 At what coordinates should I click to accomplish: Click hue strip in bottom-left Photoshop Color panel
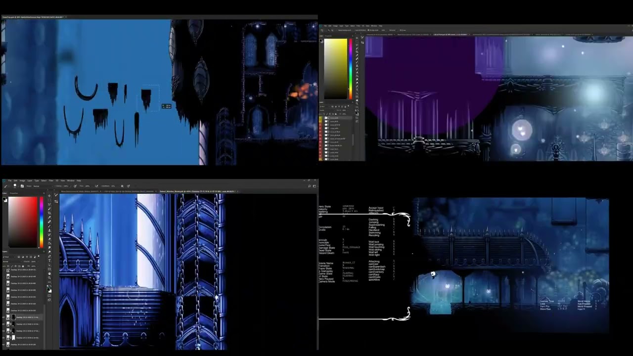click(42, 222)
